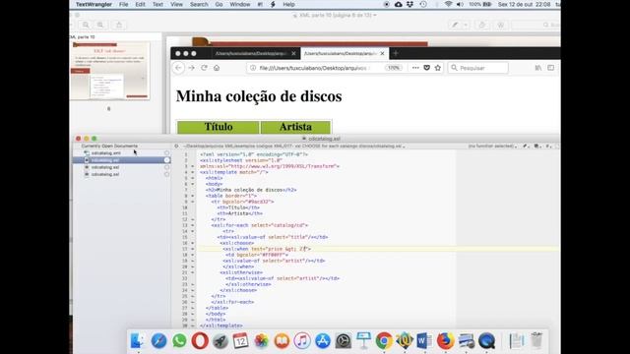Image resolution: width=630 pixels, height=354 pixels.
Task: Open System Preferences from the Dock
Action: (344, 341)
